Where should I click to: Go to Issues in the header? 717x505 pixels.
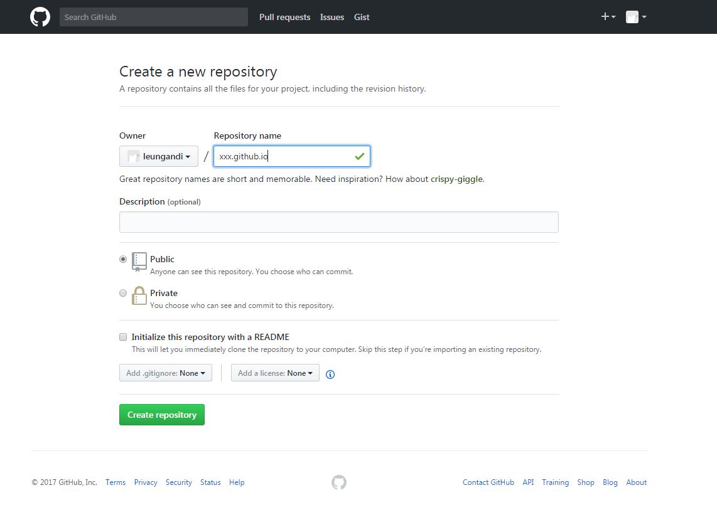(x=332, y=17)
